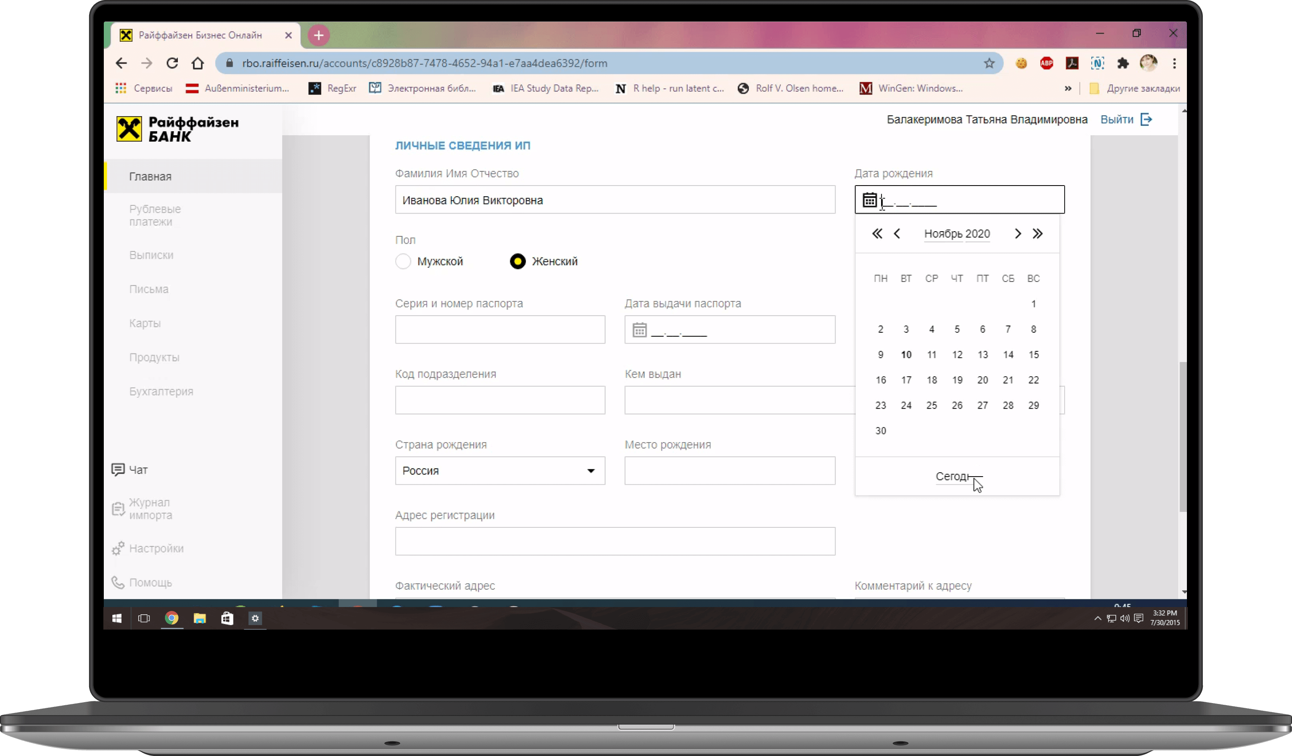Click the Серия и номер паспорта field
The image size is (1292, 756).
500,329
